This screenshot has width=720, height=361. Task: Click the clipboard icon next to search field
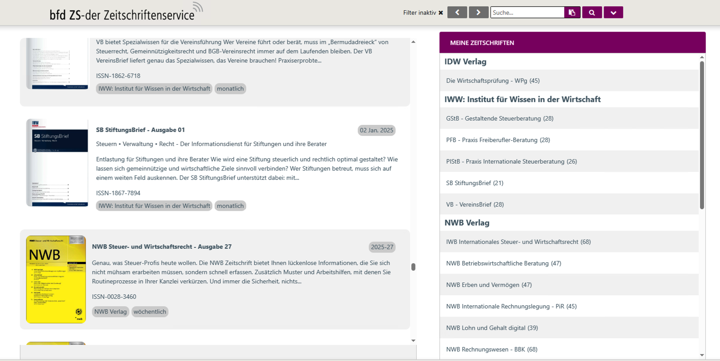pyautogui.click(x=572, y=12)
